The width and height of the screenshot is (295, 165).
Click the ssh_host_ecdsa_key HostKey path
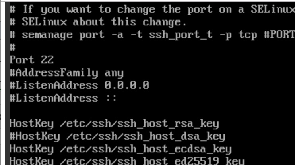coord(146,149)
